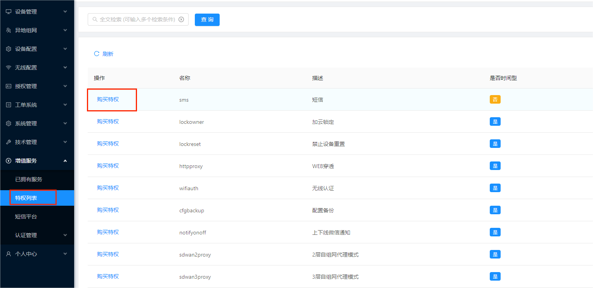The width and height of the screenshot is (593, 288).
Task: Click the 技术管理 wrench icon
Action: click(x=9, y=142)
